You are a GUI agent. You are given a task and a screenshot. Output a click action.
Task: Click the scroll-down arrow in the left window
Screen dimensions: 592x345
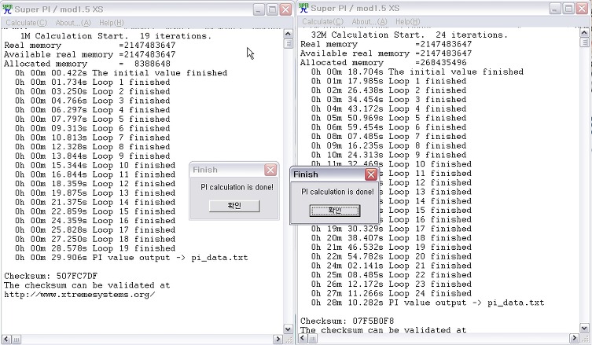coord(288,329)
